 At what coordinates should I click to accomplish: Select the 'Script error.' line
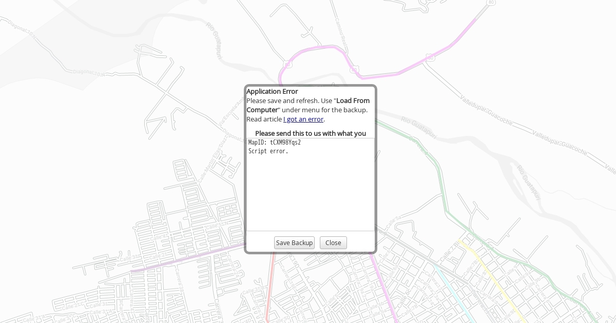(268, 151)
